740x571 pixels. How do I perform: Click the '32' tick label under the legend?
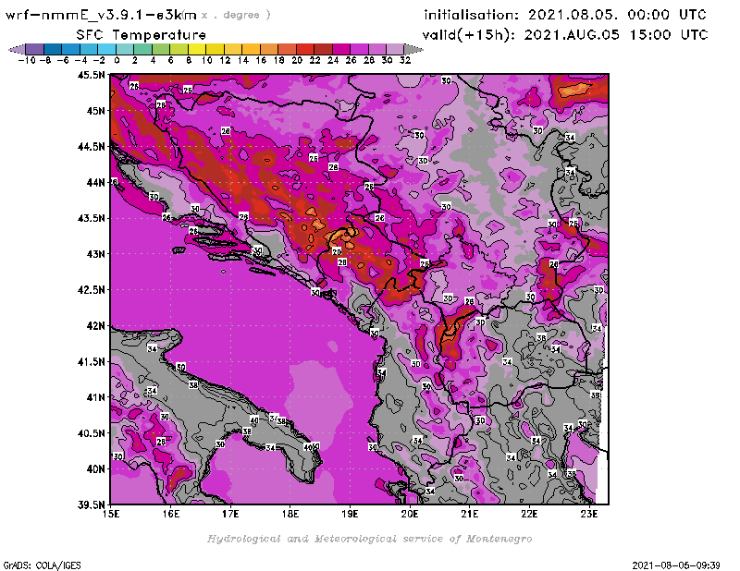(405, 60)
